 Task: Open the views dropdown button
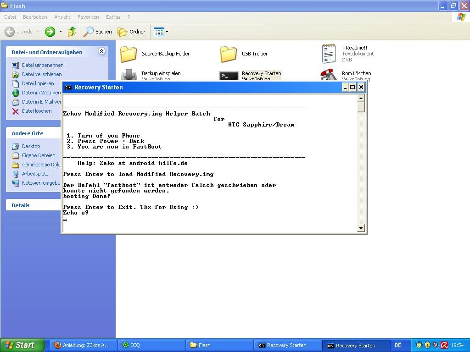point(161,32)
